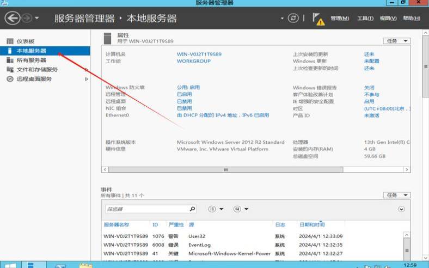Open the small dropdown left of refresh
This screenshot has height=268, width=429.
click(282, 19)
